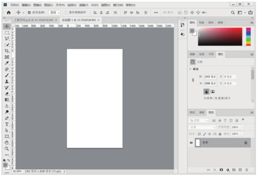Screen dimensions: 257x175
Task: Hide the 背景 layer with eye icon
Action: tap(192, 143)
